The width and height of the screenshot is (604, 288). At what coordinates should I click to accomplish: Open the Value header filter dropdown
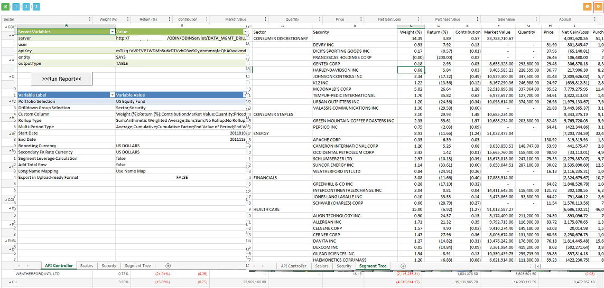click(x=245, y=32)
